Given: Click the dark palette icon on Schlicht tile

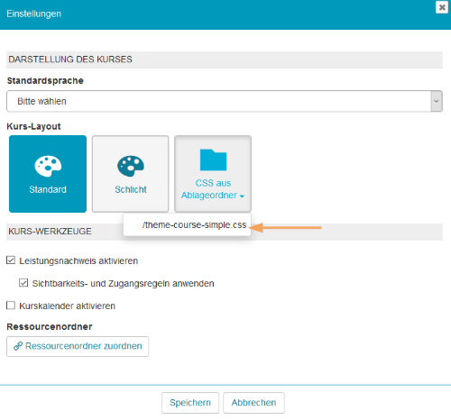Looking at the screenshot, I should click(131, 166).
